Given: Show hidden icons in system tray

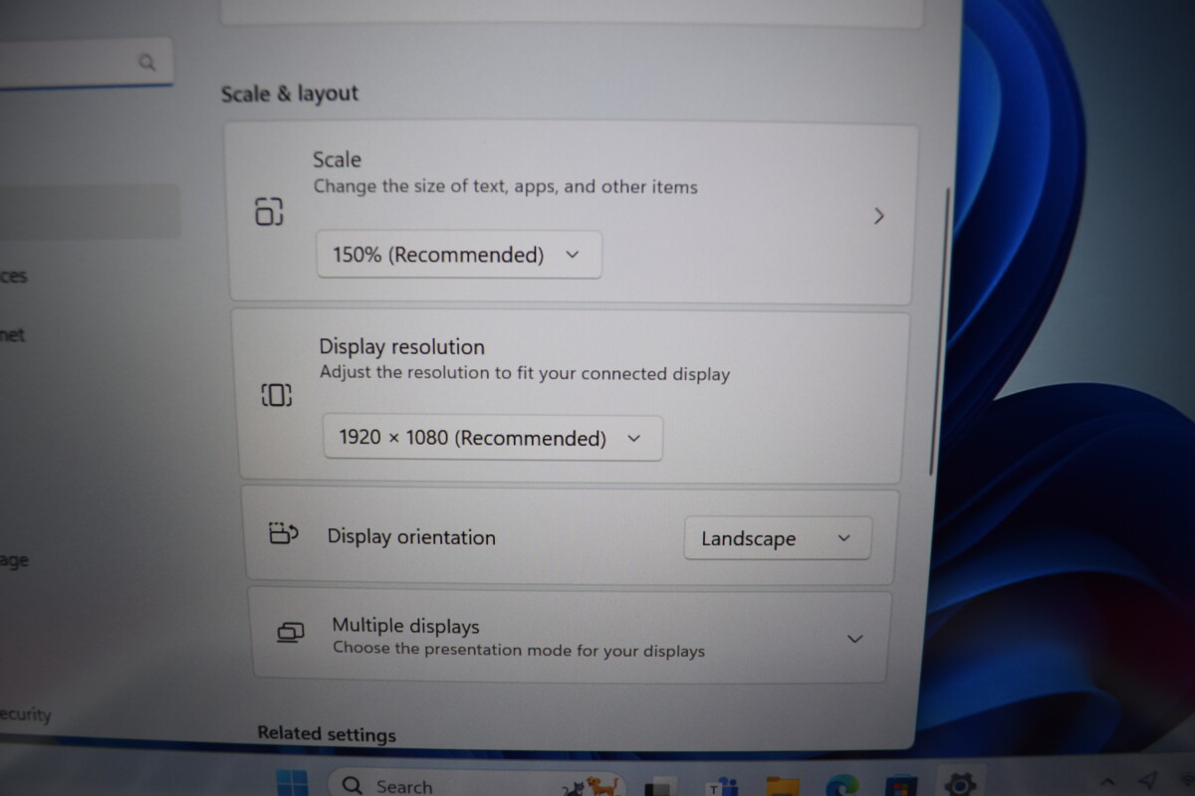Looking at the screenshot, I should point(1109,782).
